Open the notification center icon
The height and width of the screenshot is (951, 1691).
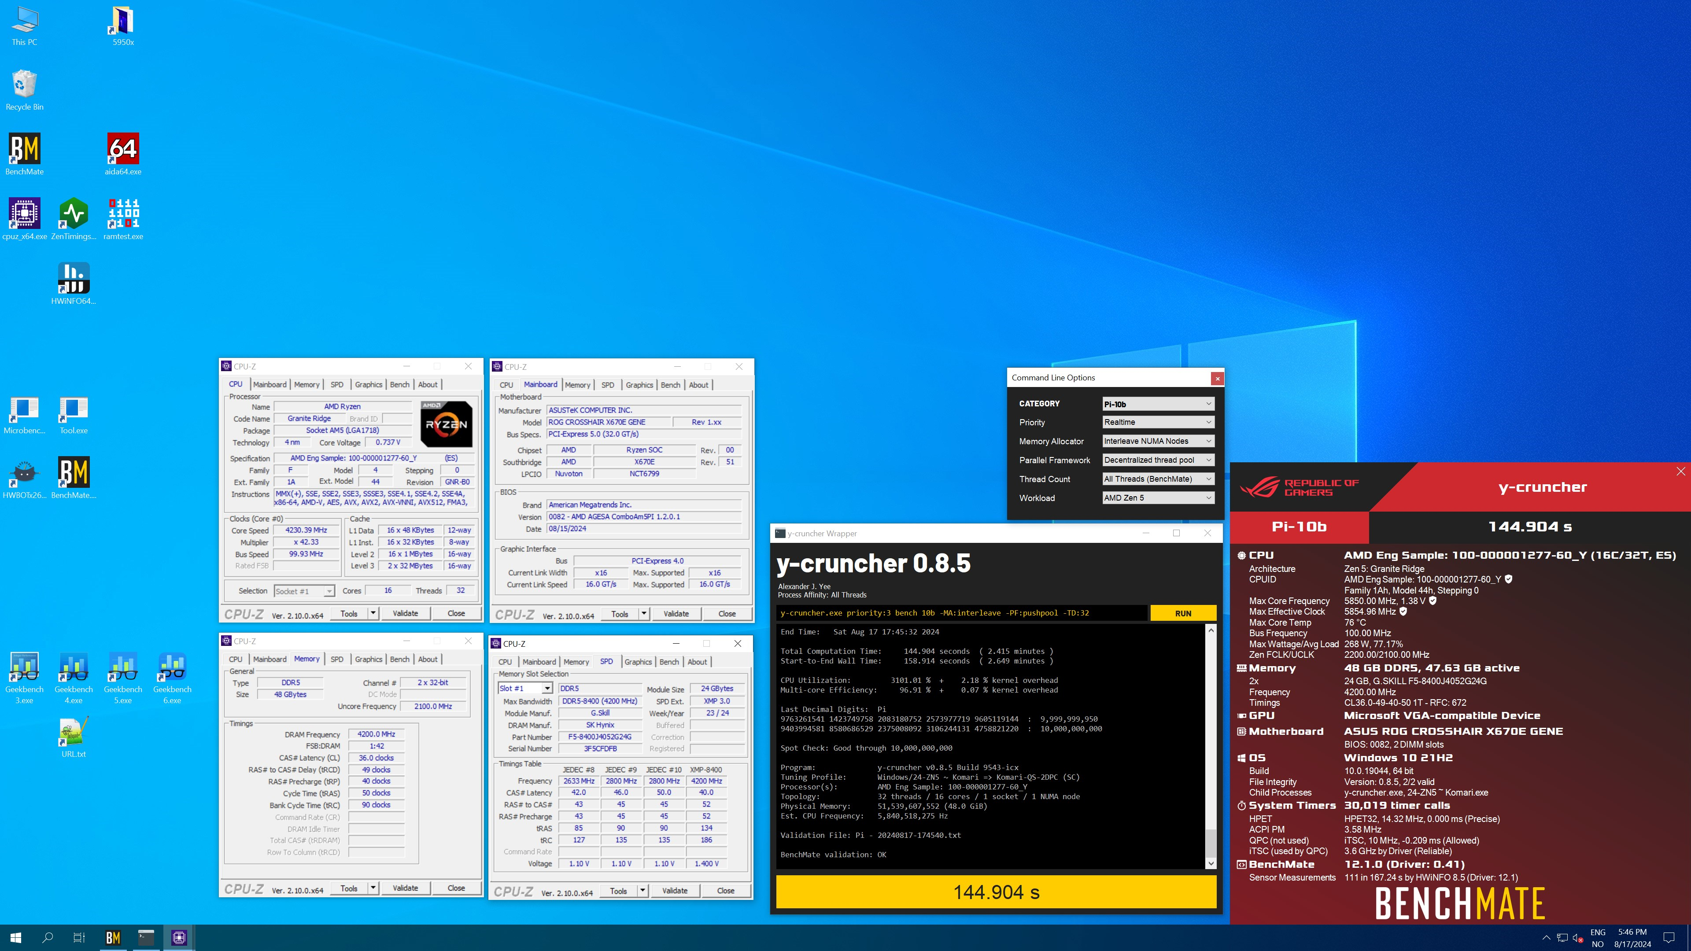pyautogui.click(x=1669, y=938)
